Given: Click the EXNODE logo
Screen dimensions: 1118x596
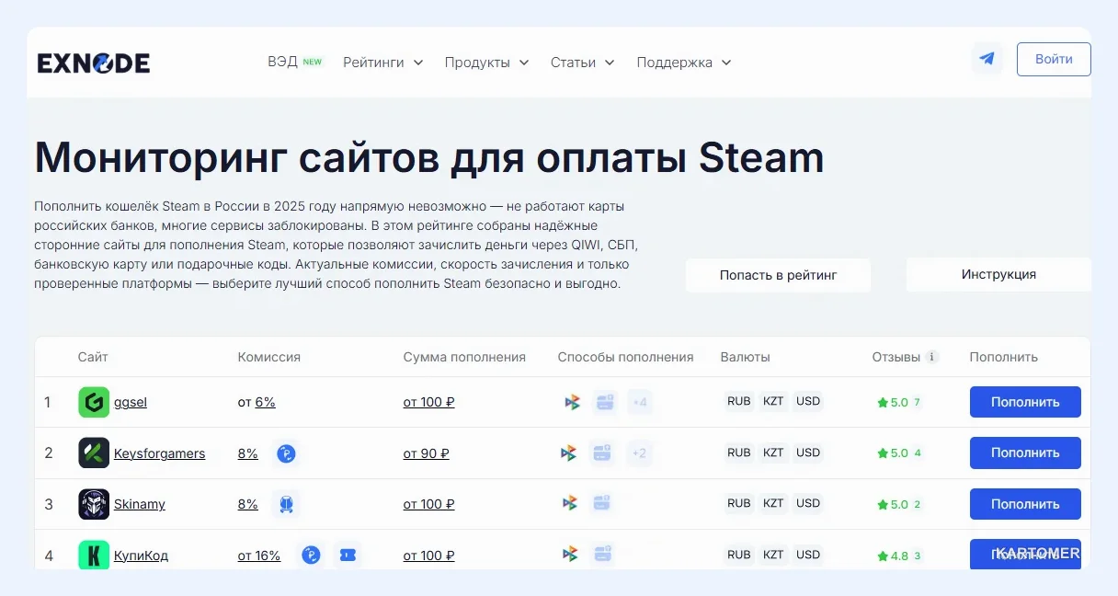Looking at the screenshot, I should (x=94, y=63).
